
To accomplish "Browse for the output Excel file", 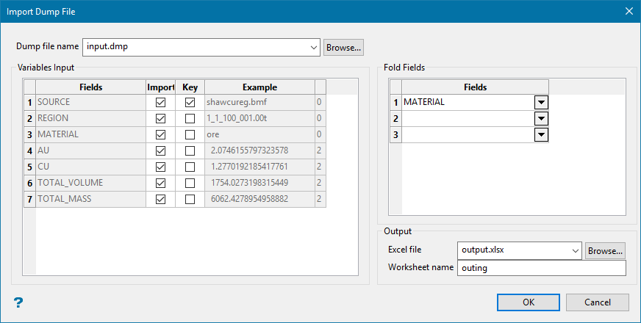I will (x=605, y=250).
